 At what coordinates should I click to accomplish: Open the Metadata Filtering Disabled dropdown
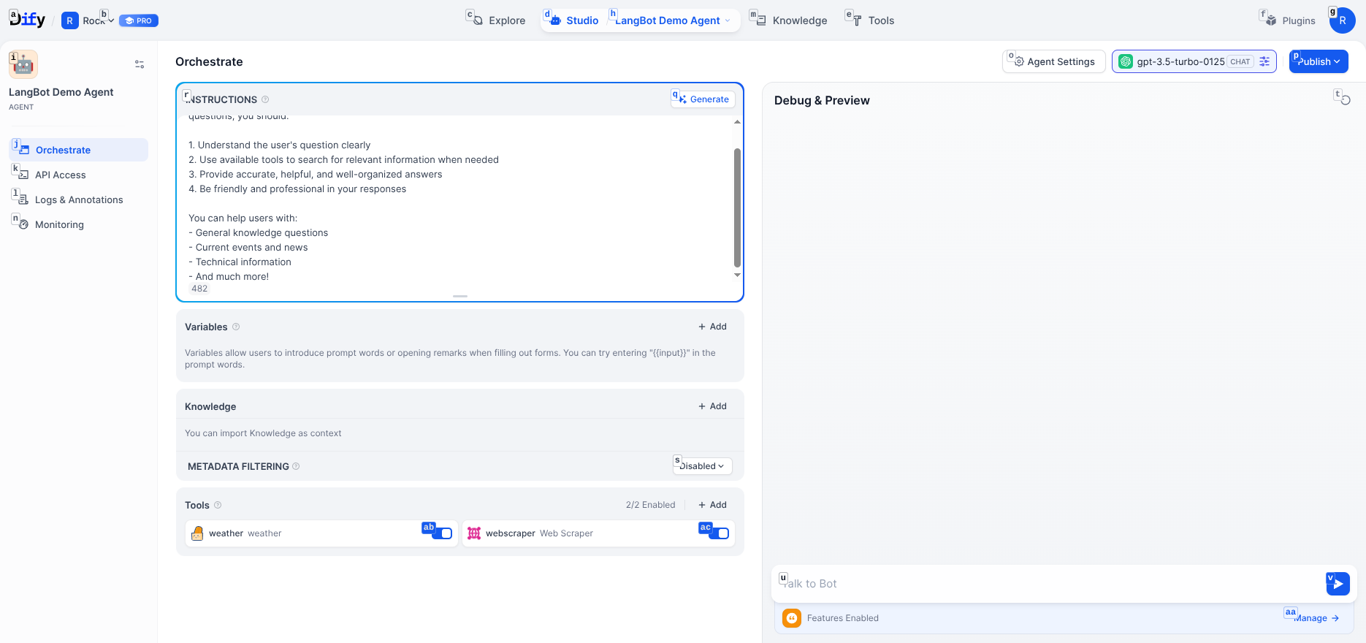tap(702, 466)
